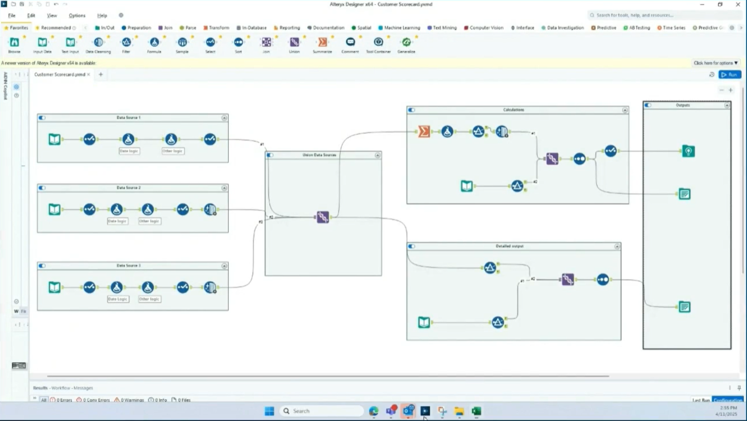Click the Windows taskbar Search box
The height and width of the screenshot is (421, 747).
321,411
